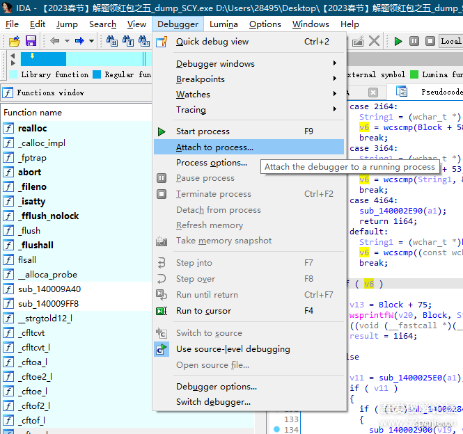Click sub_140002E90 call in pseudocode
The height and width of the screenshot is (434, 463).
[x=391, y=211]
